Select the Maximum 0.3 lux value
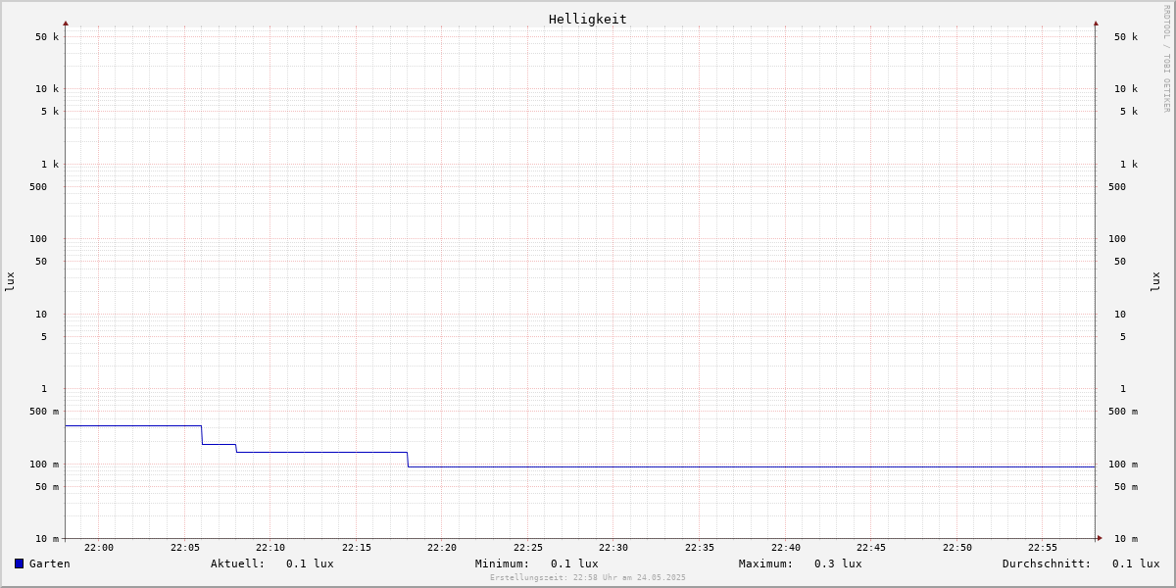 pyautogui.click(x=838, y=563)
